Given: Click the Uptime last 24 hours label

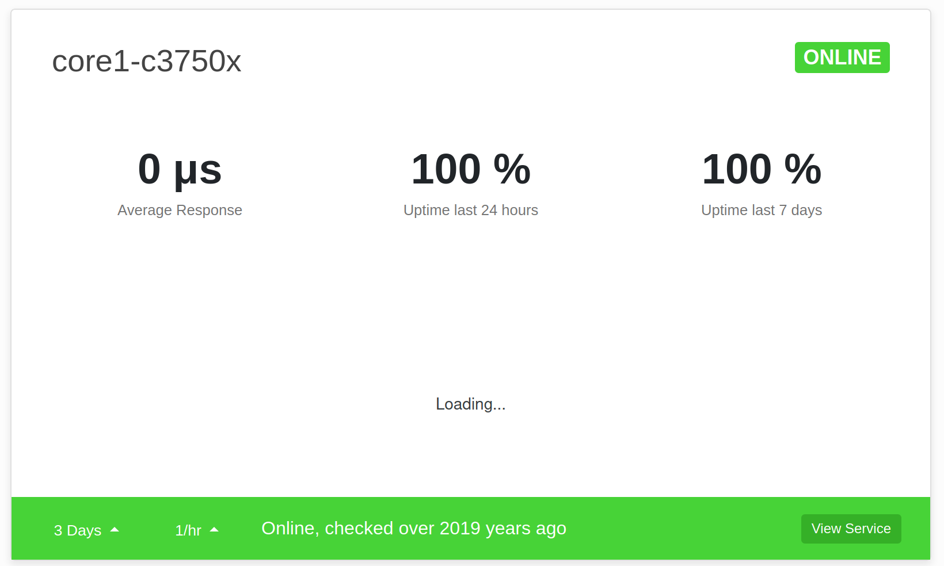Looking at the screenshot, I should (x=470, y=210).
